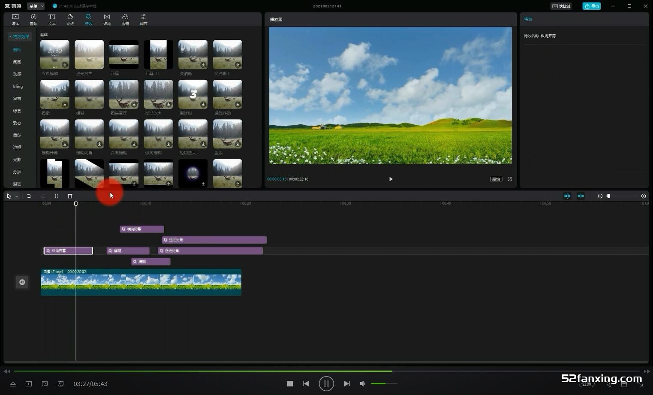
Task: Download the 轻微放大 effect
Action: [203, 144]
